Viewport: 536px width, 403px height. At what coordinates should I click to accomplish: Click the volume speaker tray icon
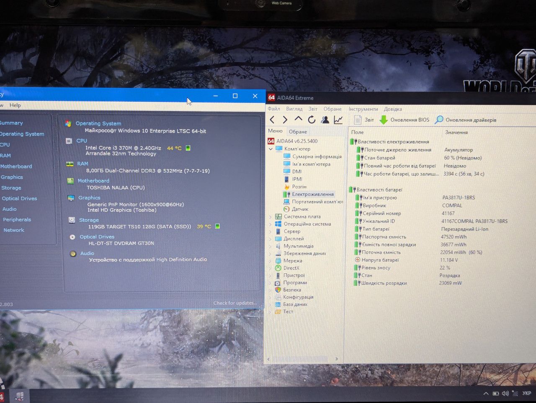tap(505, 394)
